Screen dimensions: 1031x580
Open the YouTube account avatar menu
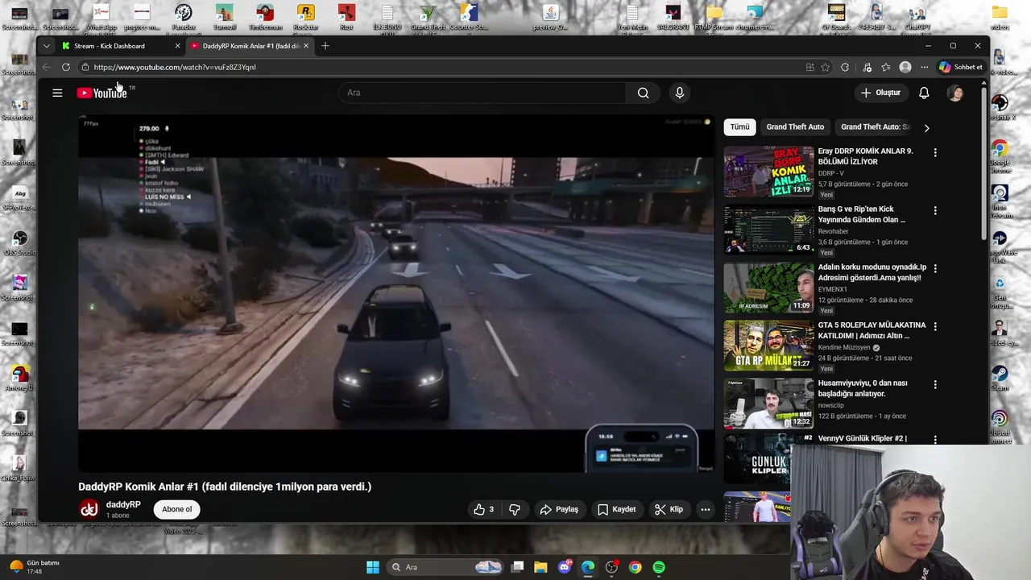[x=955, y=93]
